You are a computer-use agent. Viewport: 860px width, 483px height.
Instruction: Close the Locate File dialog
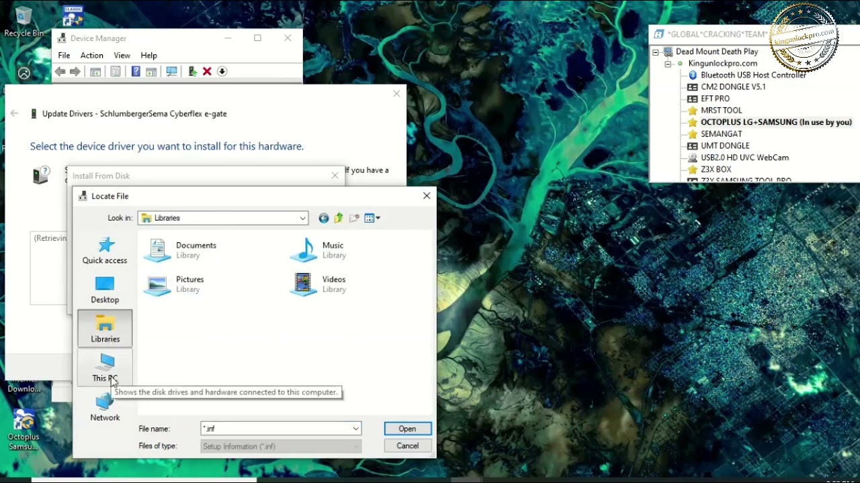click(x=427, y=196)
